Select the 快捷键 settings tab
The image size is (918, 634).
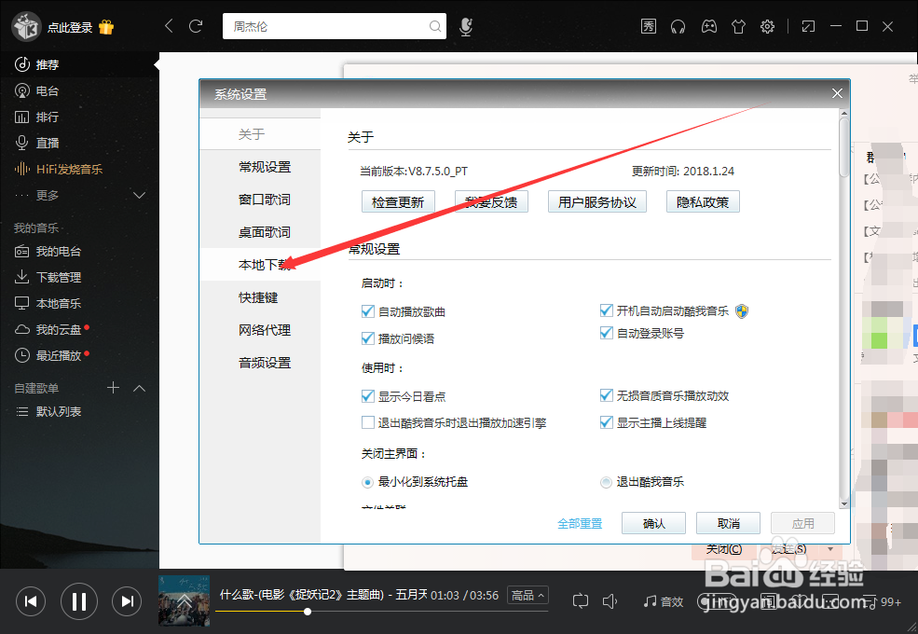click(260, 297)
